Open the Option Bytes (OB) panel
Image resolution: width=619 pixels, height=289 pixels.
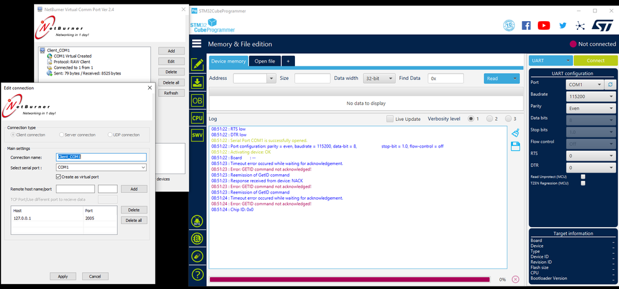coord(198,100)
